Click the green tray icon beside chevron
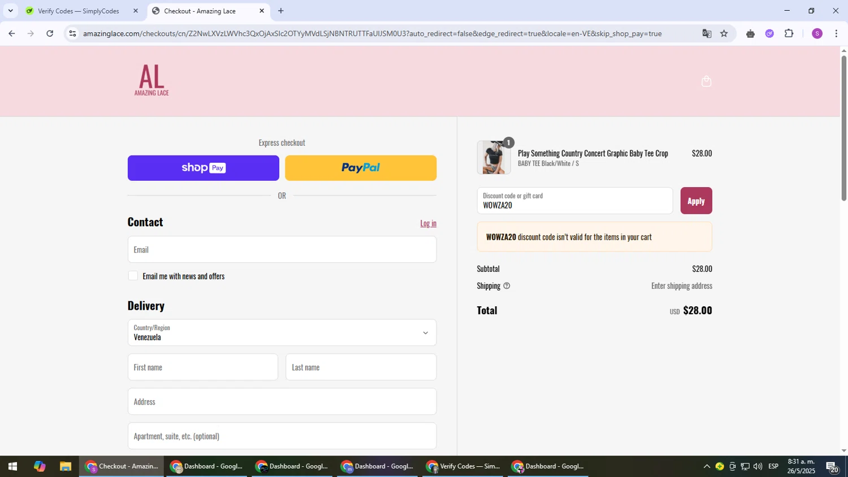848x477 pixels. [x=720, y=466]
